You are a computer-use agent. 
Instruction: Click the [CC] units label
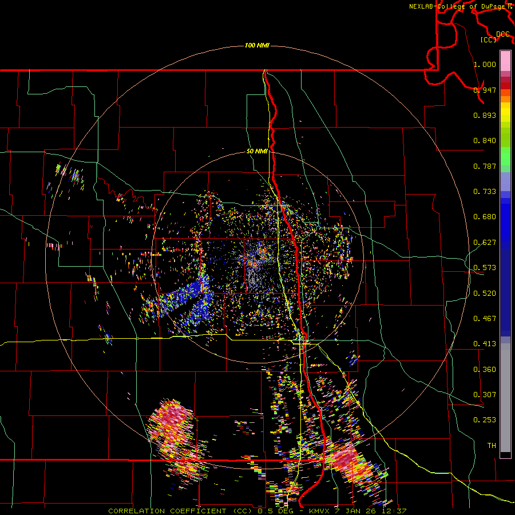(x=488, y=39)
